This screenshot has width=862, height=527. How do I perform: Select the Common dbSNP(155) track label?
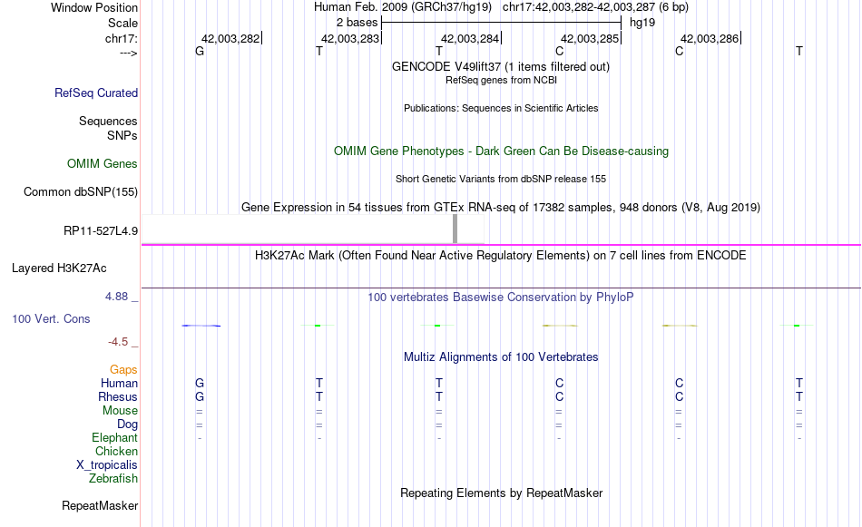click(80, 191)
